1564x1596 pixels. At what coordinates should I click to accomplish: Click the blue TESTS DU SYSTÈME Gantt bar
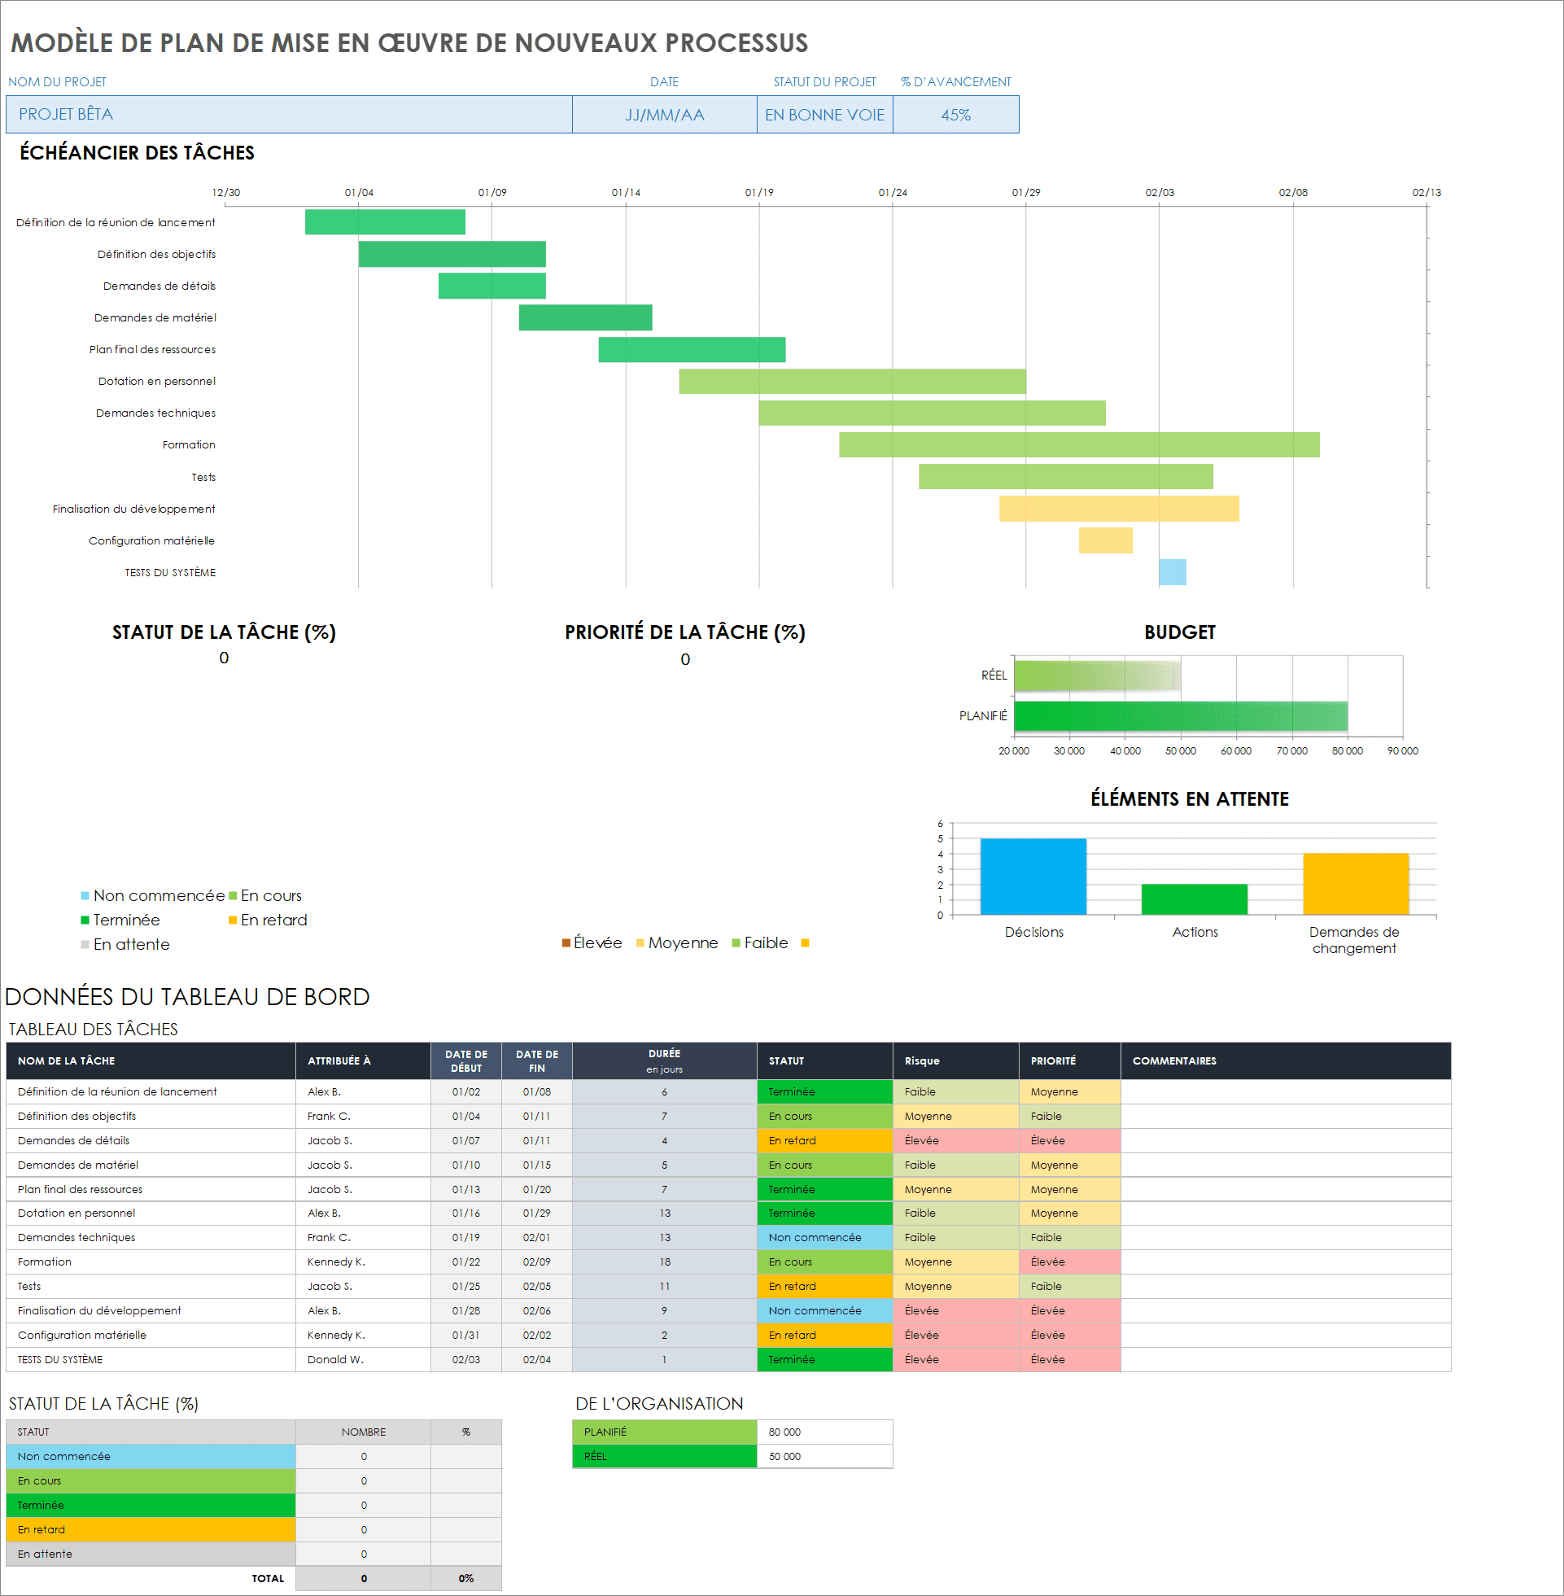[1172, 571]
